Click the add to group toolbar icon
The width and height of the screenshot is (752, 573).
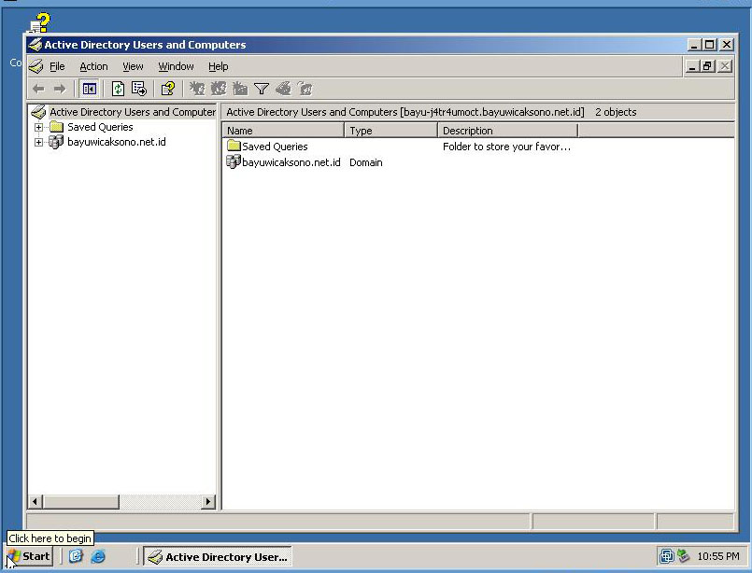pos(305,89)
